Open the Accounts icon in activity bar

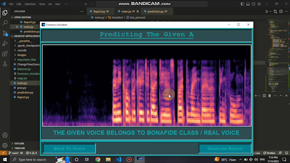tap(5, 135)
